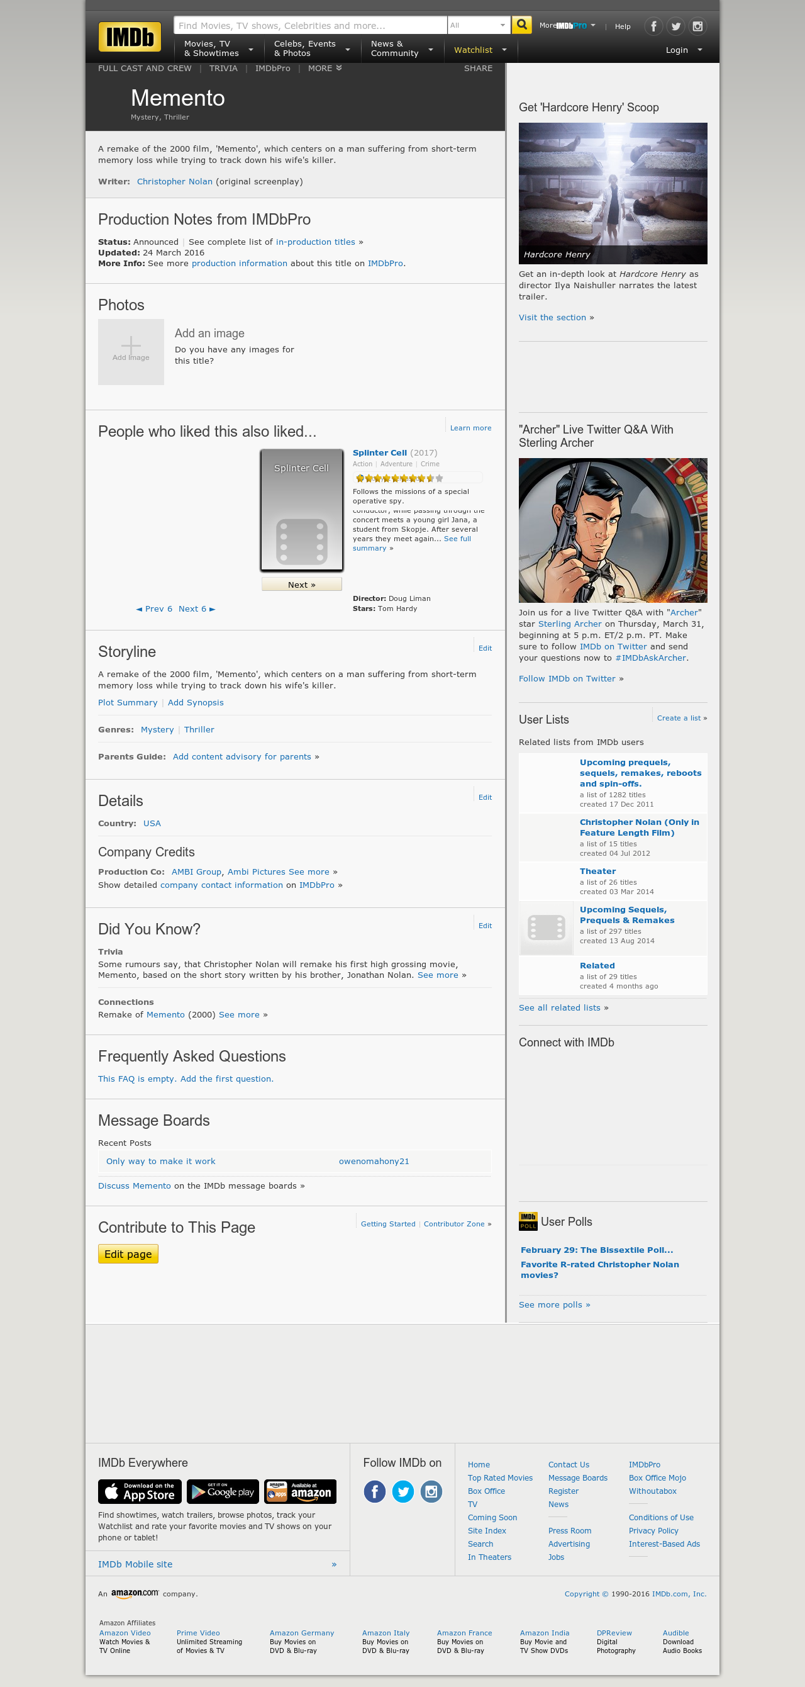Open the Memento (2000) connection link
This screenshot has height=1687, width=805.
click(165, 1014)
